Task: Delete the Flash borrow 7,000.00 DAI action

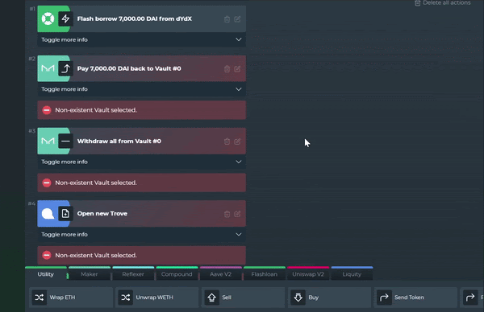Action: pos(227,19)
